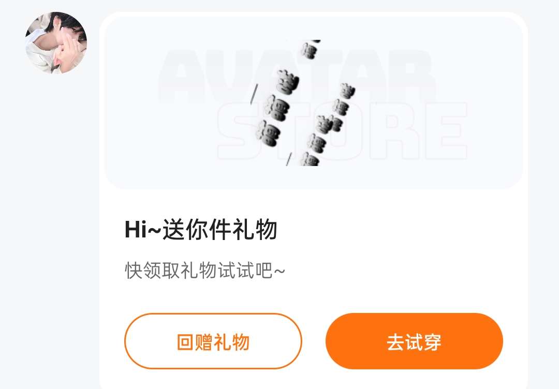The height and width of the screenshot is (389, 559).
Task: Select the dark-haired person avatar photo
Action: pos(56,43)
